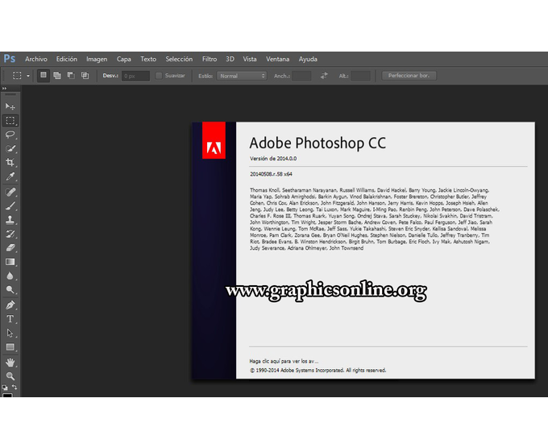Select the Eyedropper tool

click(10, 176)
